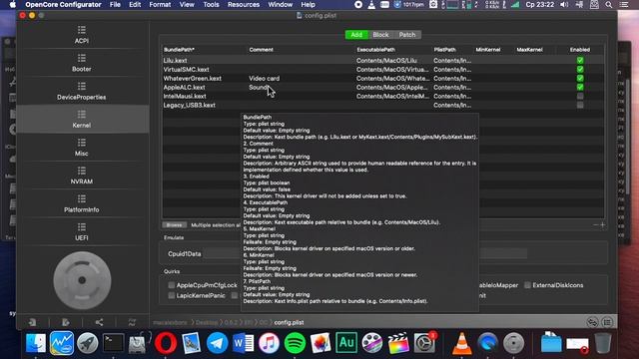Image resolution: width=639 pixels, height=359 pixels.
Task: Click the export icon in bottom-left toolbar
Action: tap(65, 322)
